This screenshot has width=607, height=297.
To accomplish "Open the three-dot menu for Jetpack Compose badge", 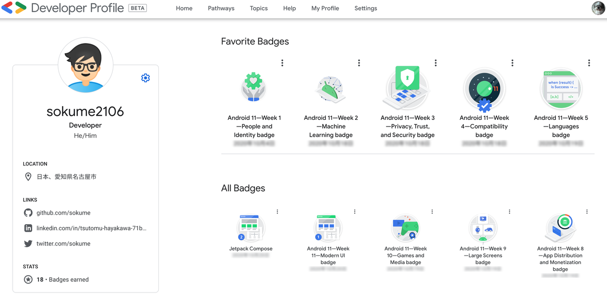I will (277, 211).
